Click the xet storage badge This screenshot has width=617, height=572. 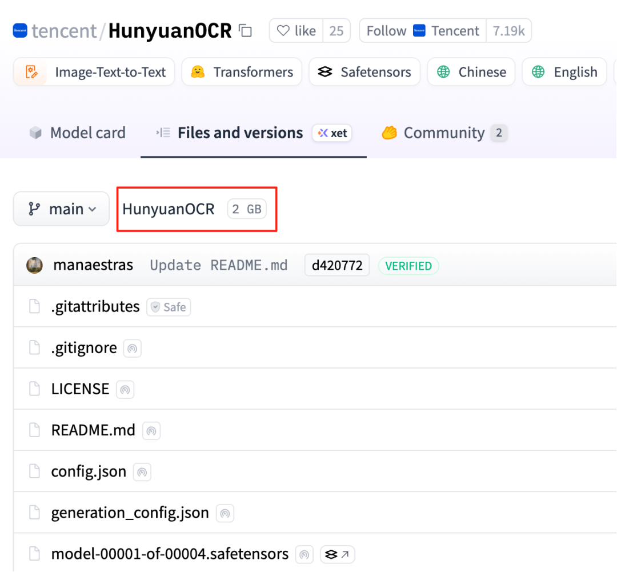331,133
